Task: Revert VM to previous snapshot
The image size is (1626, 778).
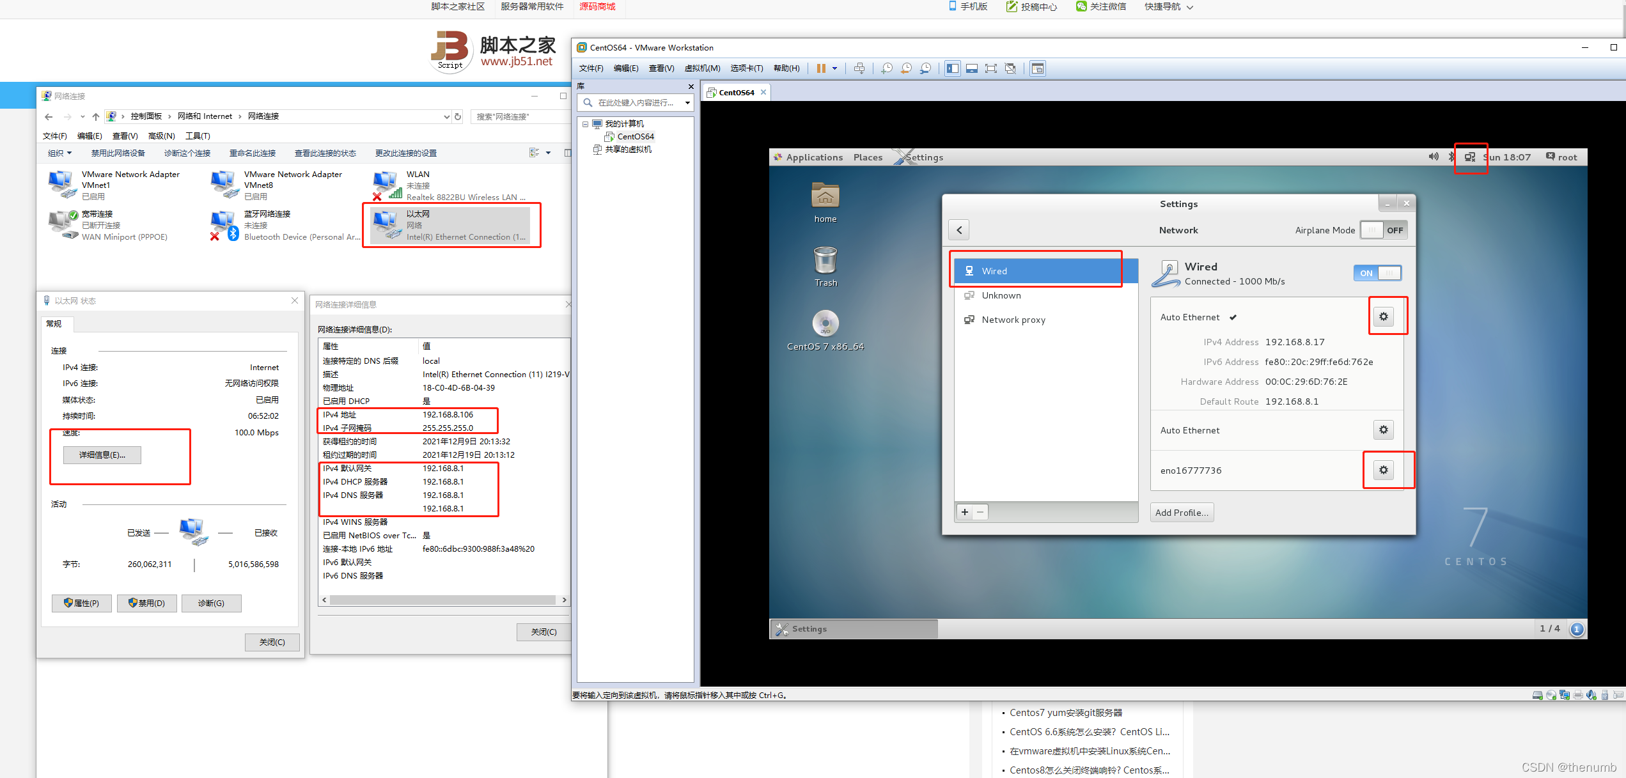Action: point(906,68)
